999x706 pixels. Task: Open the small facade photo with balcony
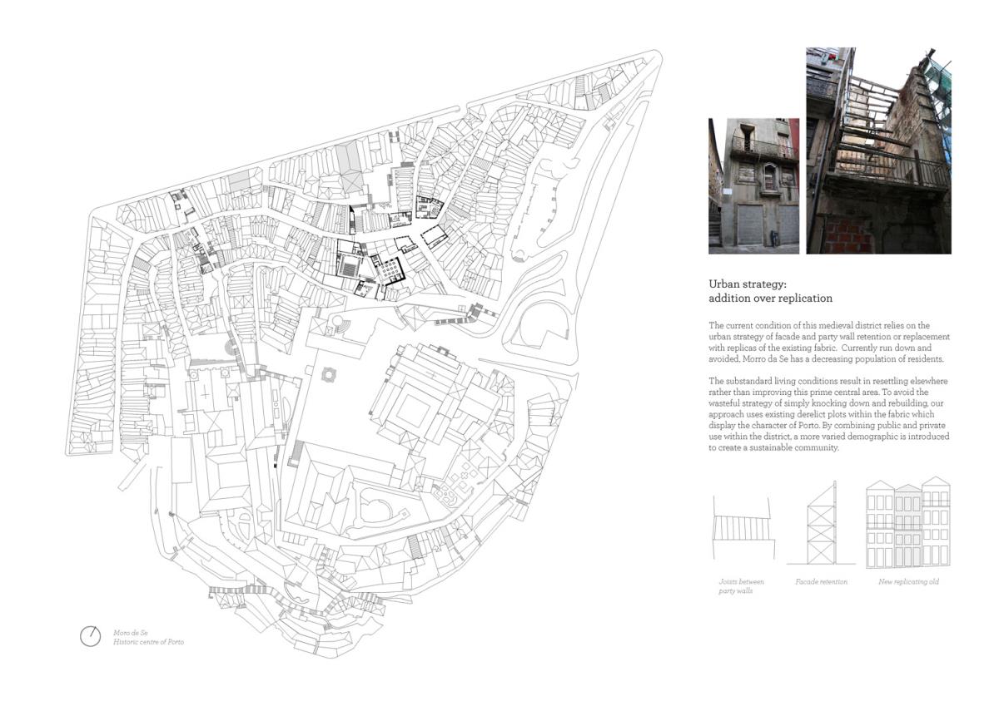(x=753, y=185)
